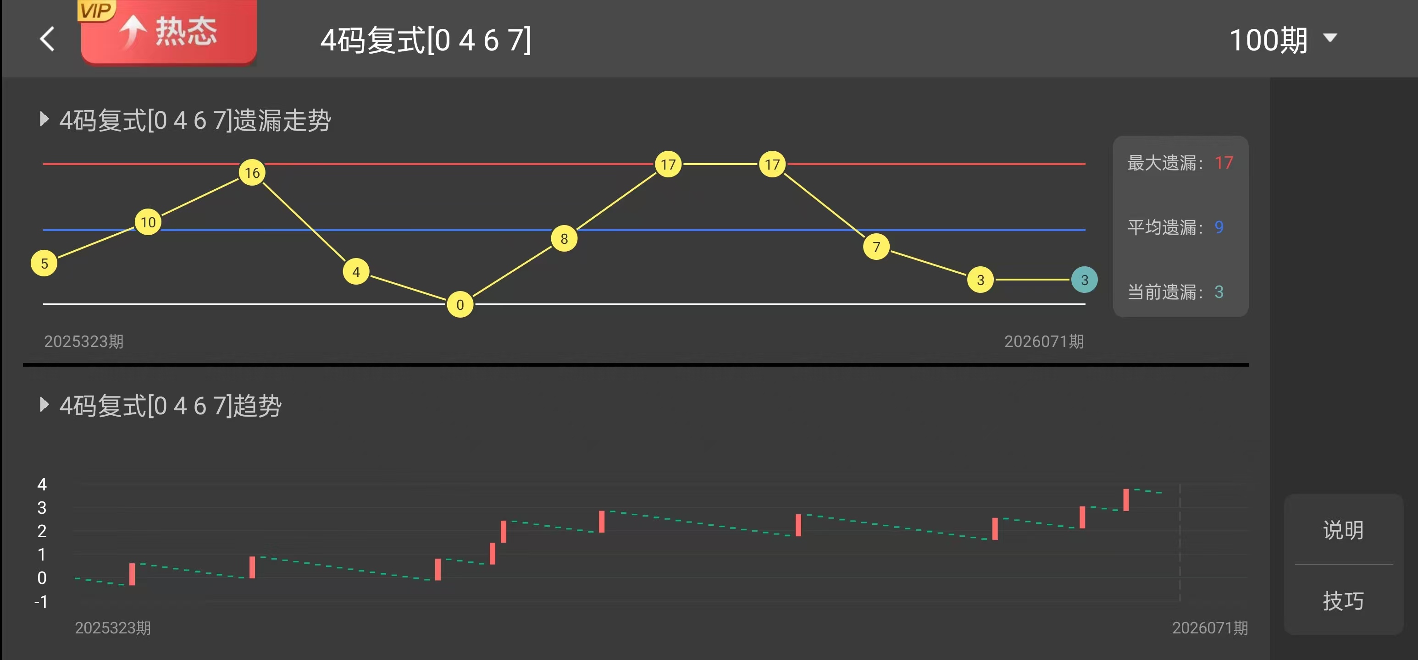The height and width of the screenshot is (660, 1418).
Task: Open the VIP 热态 hot-state button
Action: point(168,32)
